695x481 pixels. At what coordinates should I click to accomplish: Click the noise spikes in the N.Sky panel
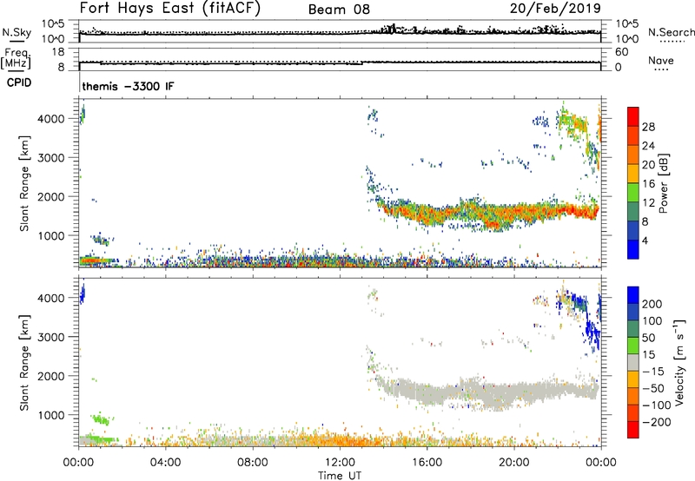[393, 30]
